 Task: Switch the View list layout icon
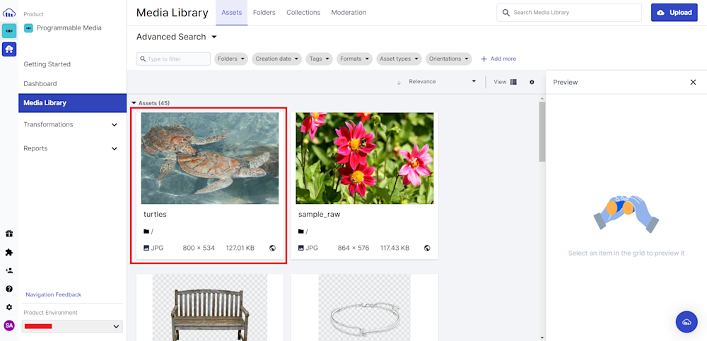click(513, 82)
